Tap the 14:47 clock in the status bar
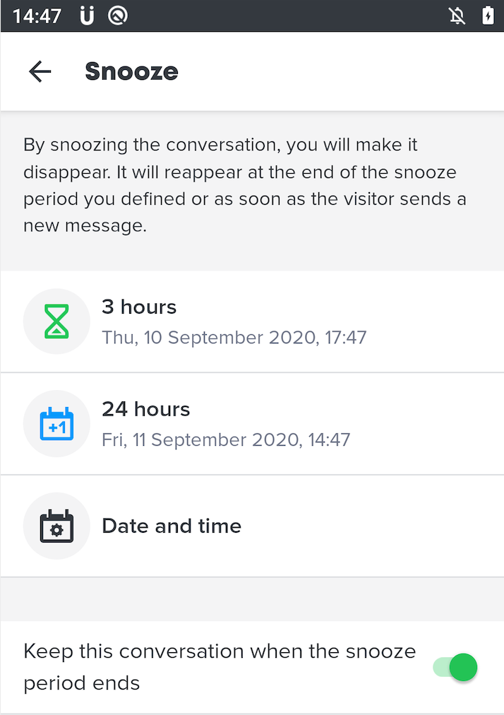This screenshot has height=715, width=504. point(36,15)
